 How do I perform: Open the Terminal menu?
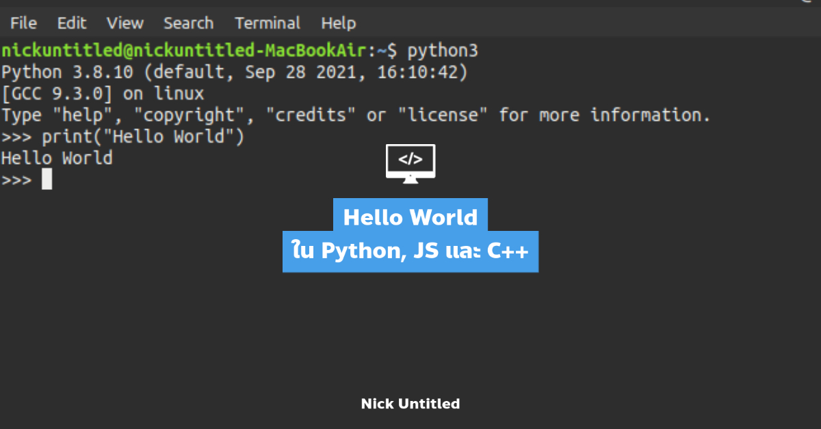coord(268,23)
